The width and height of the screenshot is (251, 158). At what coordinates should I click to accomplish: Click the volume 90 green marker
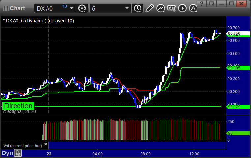(238, 133)
